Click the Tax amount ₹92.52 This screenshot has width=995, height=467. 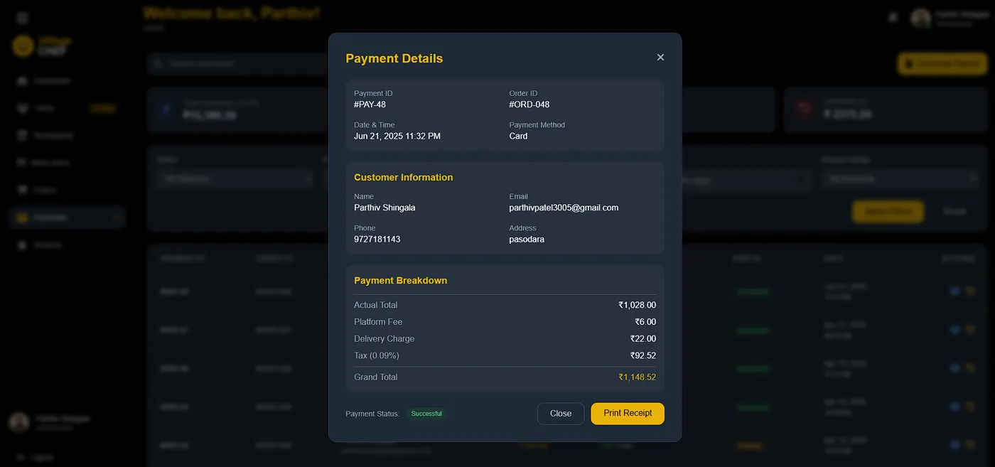[643, 355]
